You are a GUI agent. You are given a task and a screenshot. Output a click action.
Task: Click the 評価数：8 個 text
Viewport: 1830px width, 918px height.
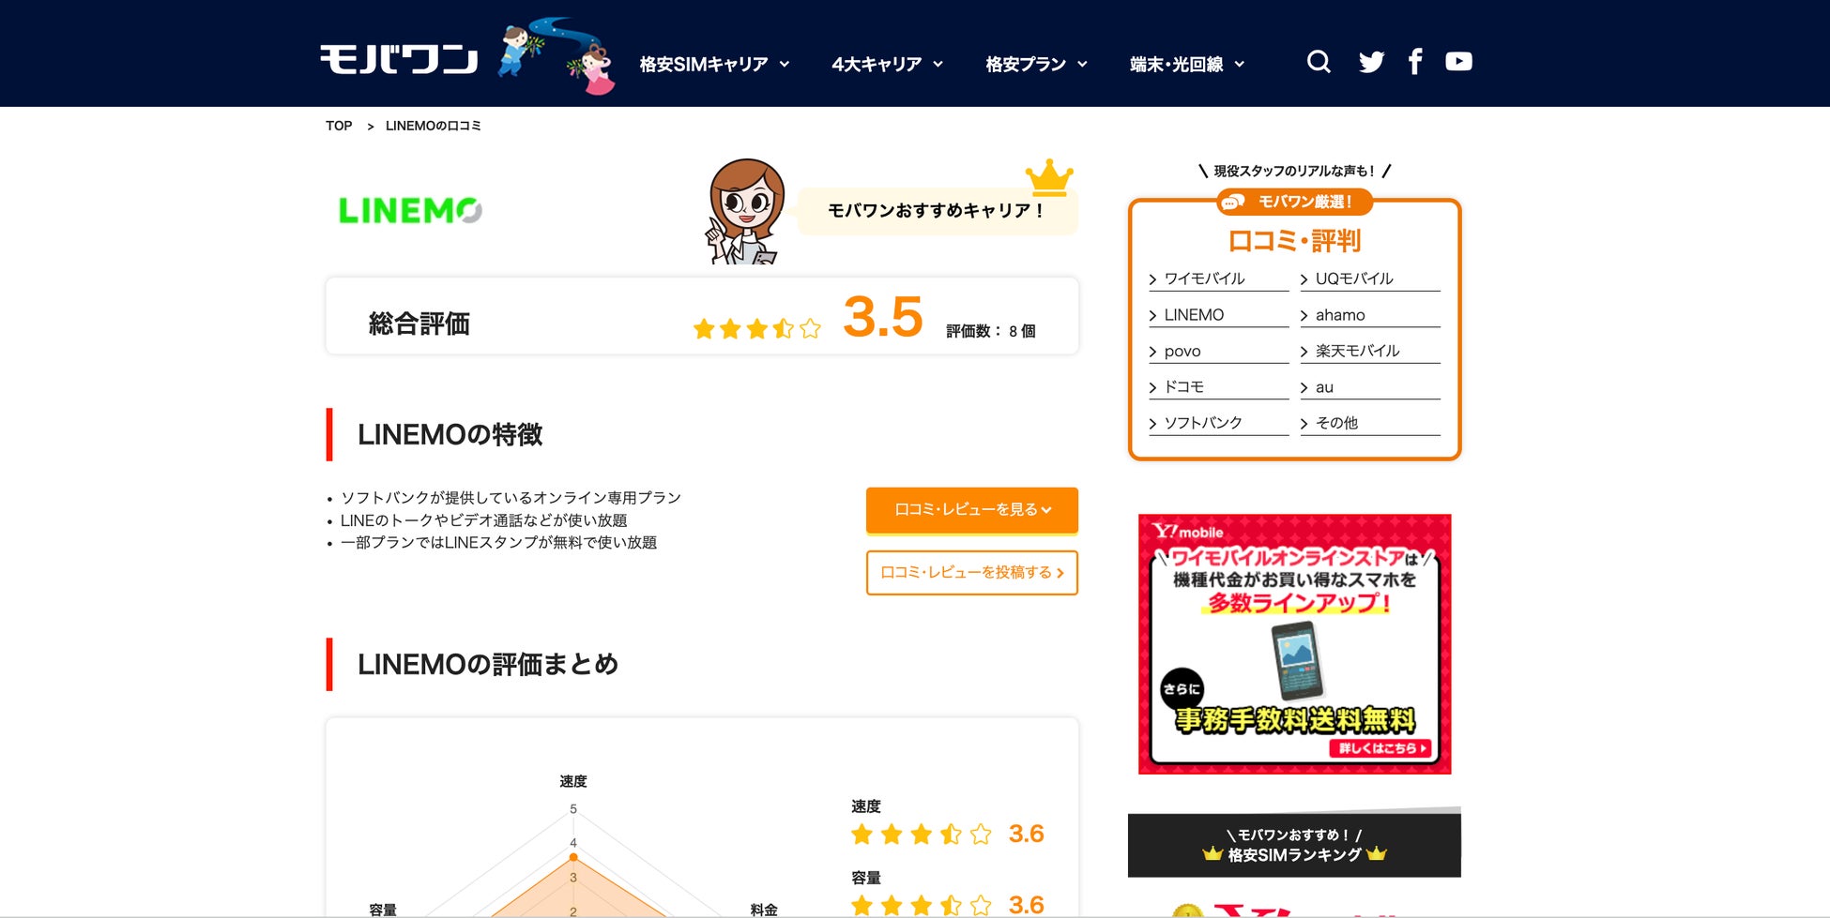tap(991, 331)
